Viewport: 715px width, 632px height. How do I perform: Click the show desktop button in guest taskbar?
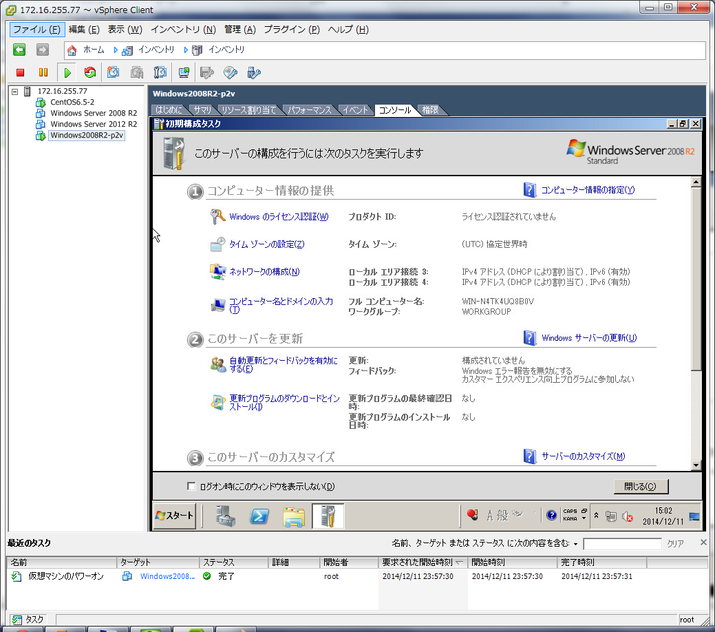[x=694, y=516]
